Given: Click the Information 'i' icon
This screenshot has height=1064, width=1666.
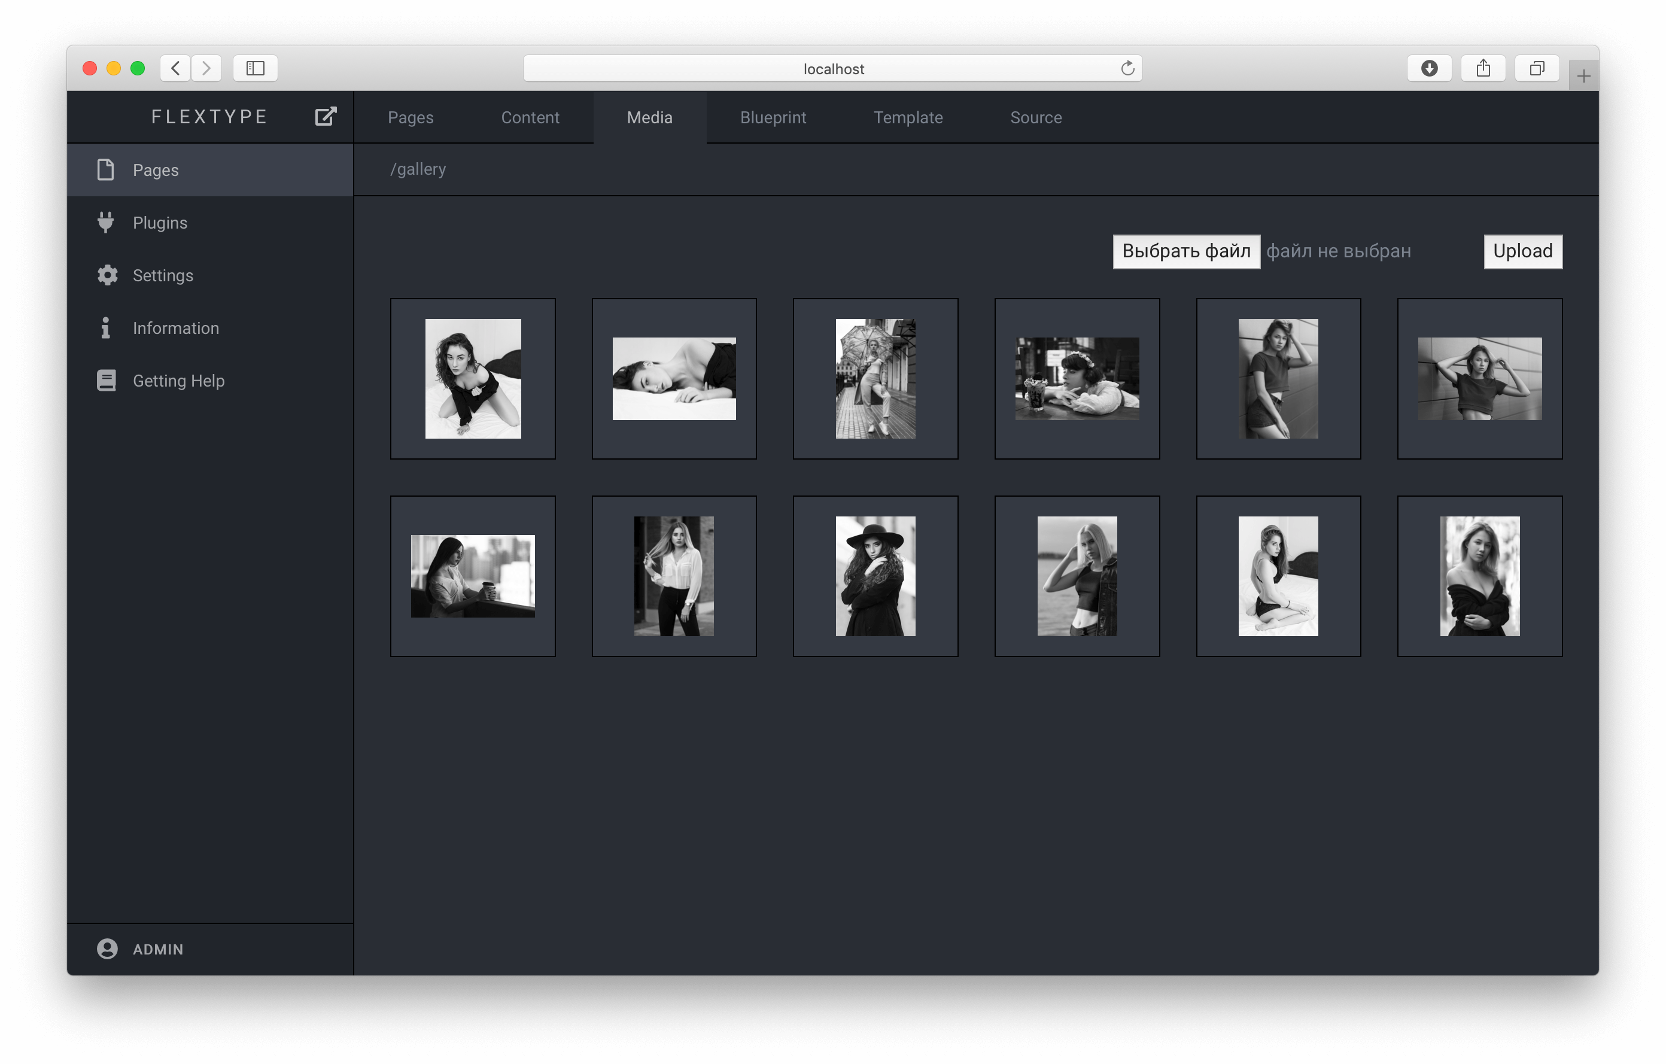Looking at the screenshot, I should pyautogui.click(x=105, y=328).
